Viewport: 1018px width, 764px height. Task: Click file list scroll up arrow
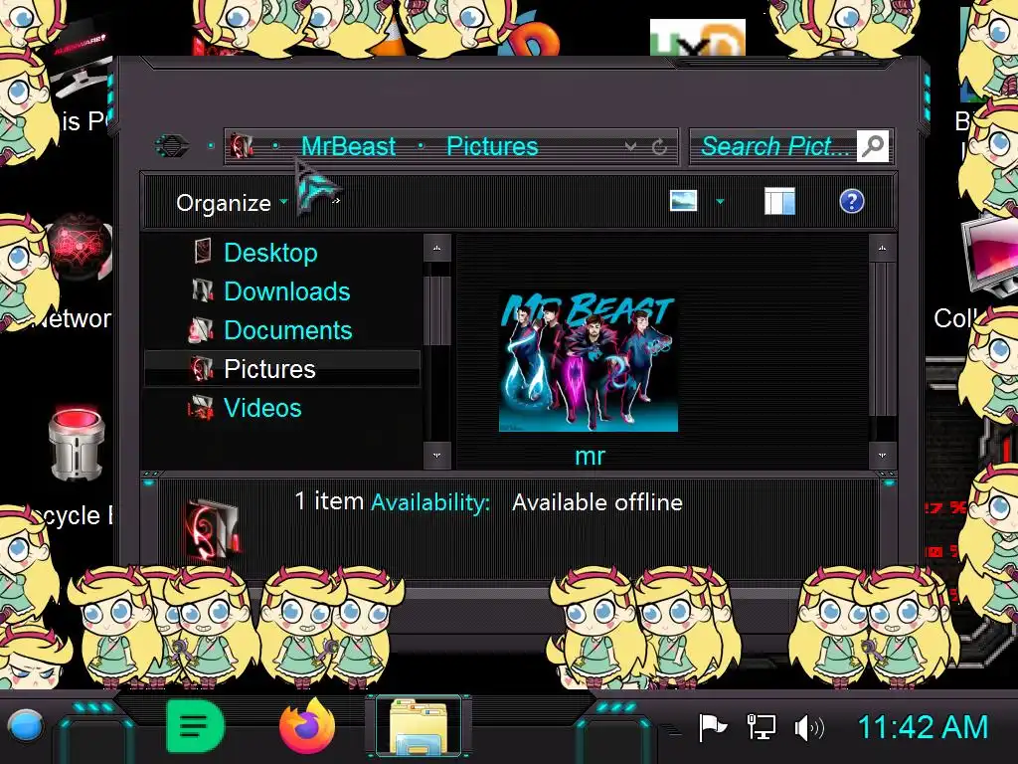[x=882, y=248]
